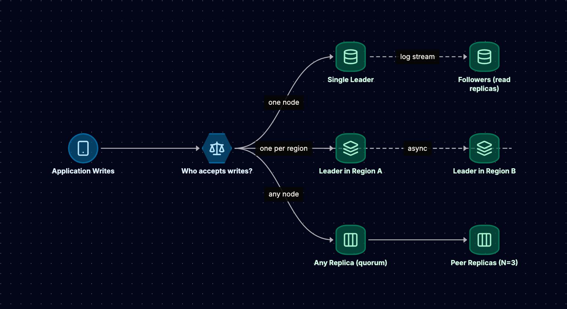
Task: Click the 'one per region' edge label
Action: 284,149
